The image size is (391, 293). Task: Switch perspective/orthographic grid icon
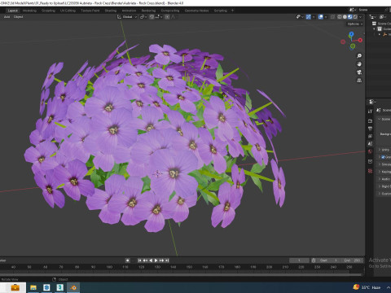pyautogui.click(x=359, y=81)
